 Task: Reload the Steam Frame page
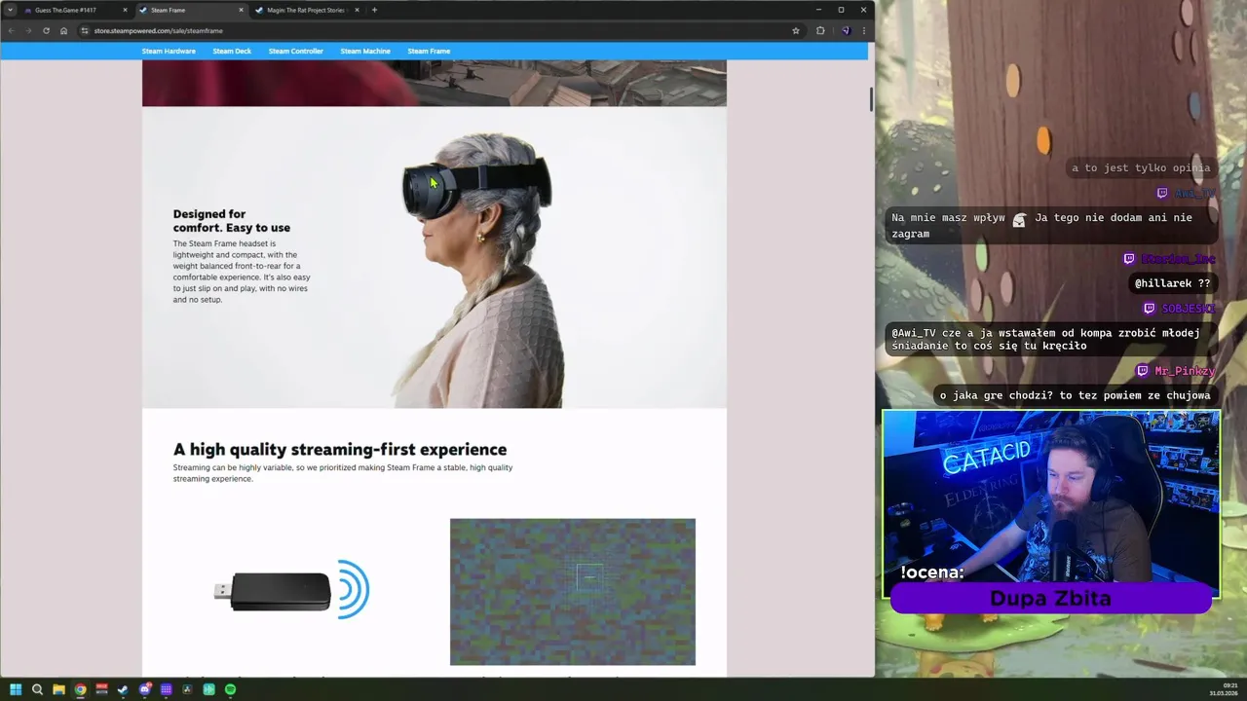click(46, 30)
